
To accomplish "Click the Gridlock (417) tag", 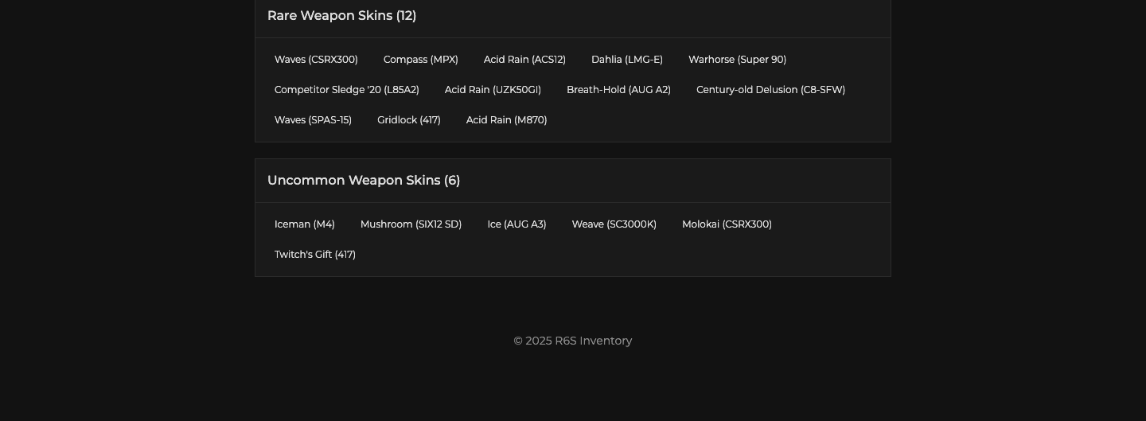I will 408,120.
